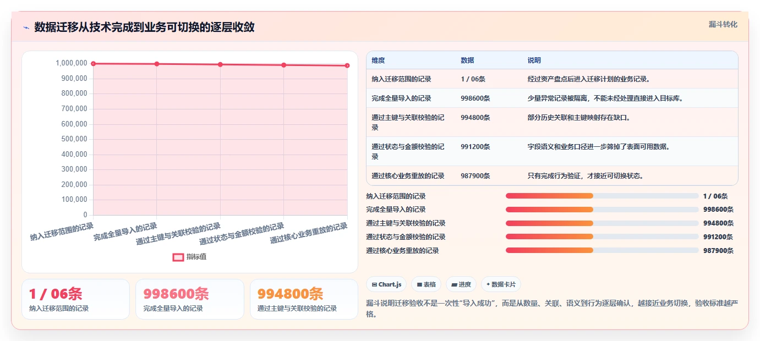Click the 994800条 value in the table
Image resolution: width=760 pixels, height=341 pixels.
(475, 118)
